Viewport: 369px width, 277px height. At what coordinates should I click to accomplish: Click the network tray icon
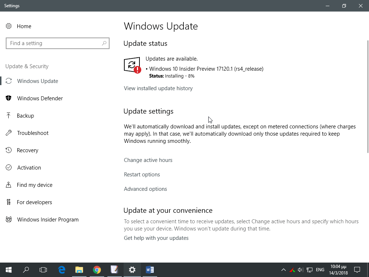pos(310,270)
